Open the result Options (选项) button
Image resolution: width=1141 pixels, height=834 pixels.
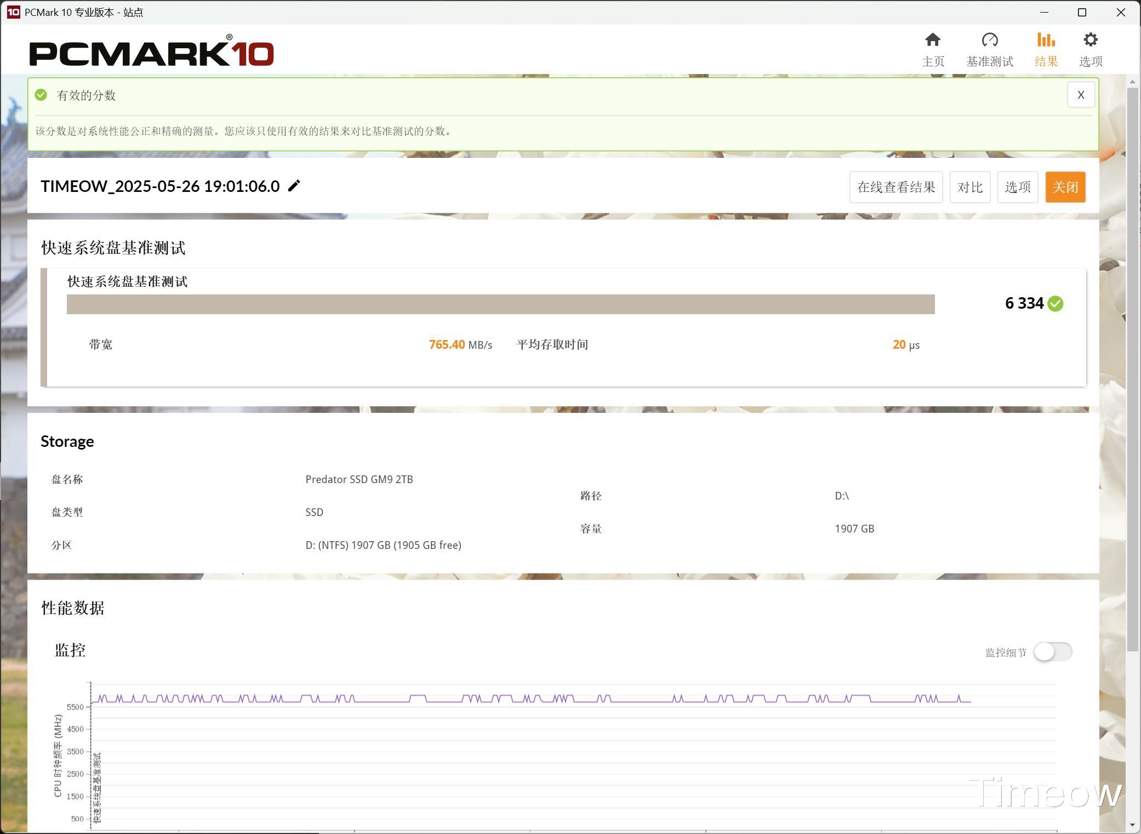tap(1017, 187)
